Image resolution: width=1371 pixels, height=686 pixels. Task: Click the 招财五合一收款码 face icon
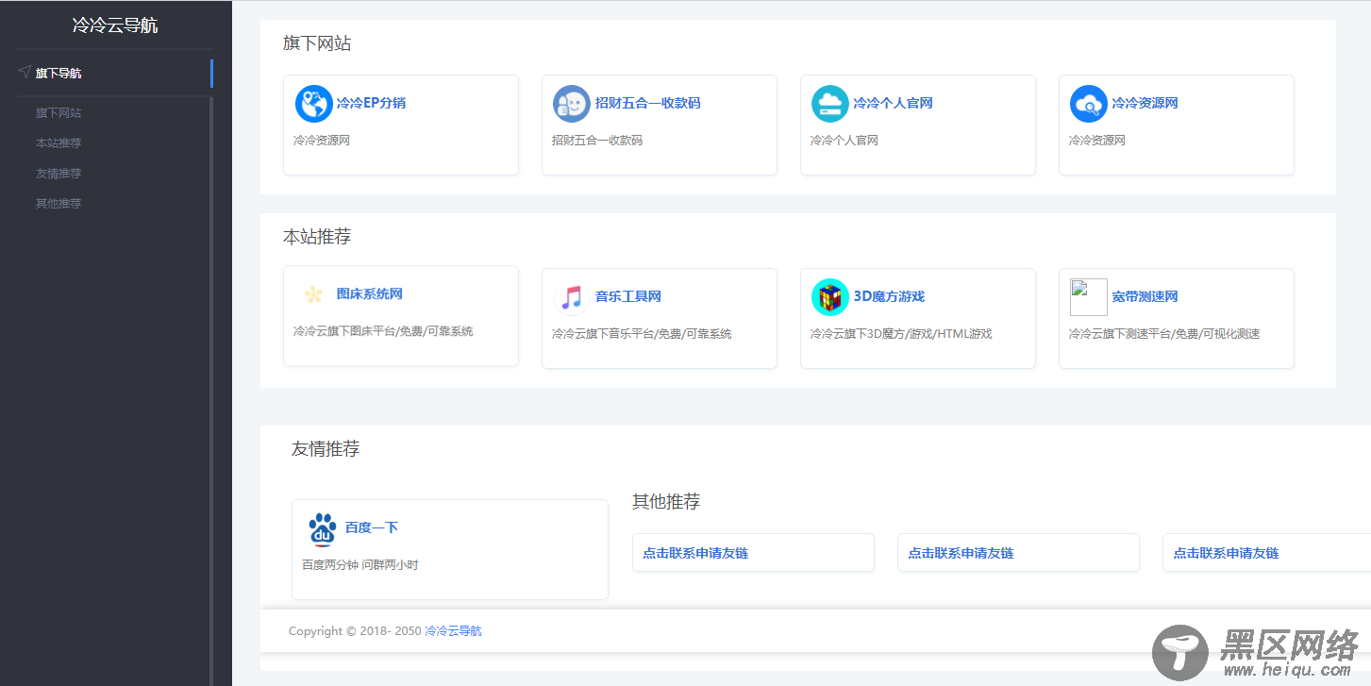[x=572, y=104]
